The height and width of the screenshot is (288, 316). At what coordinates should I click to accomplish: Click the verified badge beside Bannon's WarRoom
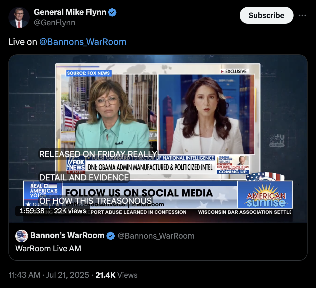111,236
